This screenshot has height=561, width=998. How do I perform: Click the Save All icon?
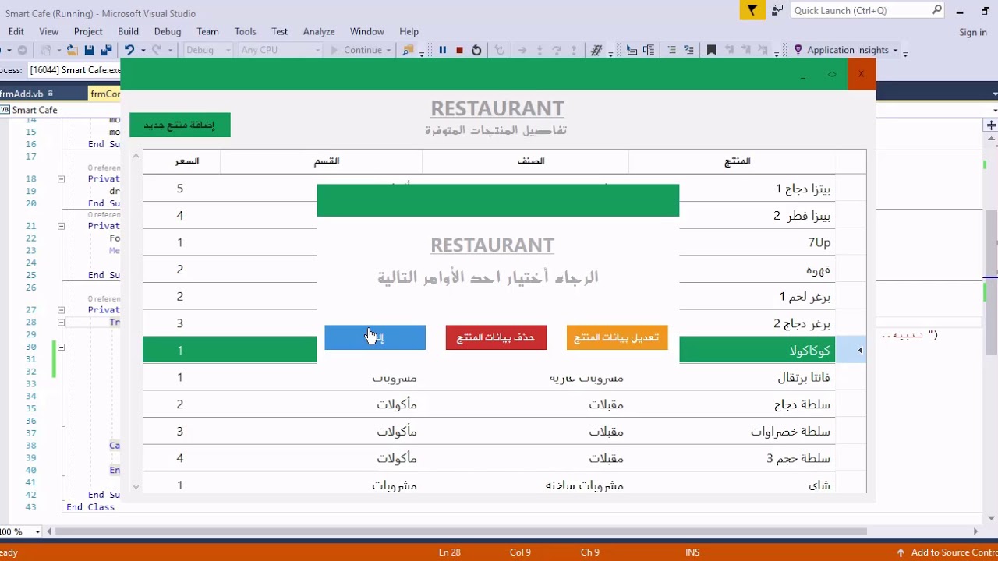click(x=105, y=50)
